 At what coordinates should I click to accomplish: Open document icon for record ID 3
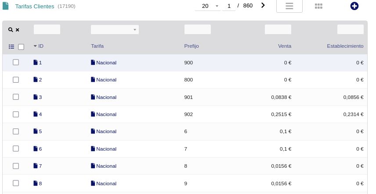pos(36,97)
